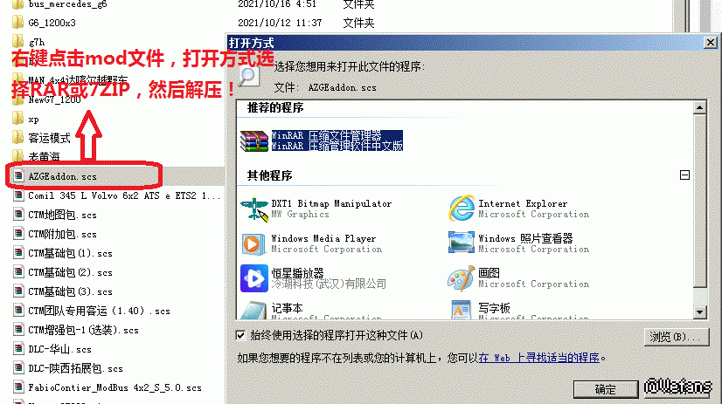Viewport: 722px width, 404px height.
Task: Click the CTM基础包 (3).scs file icon
Action: [18, 291]
